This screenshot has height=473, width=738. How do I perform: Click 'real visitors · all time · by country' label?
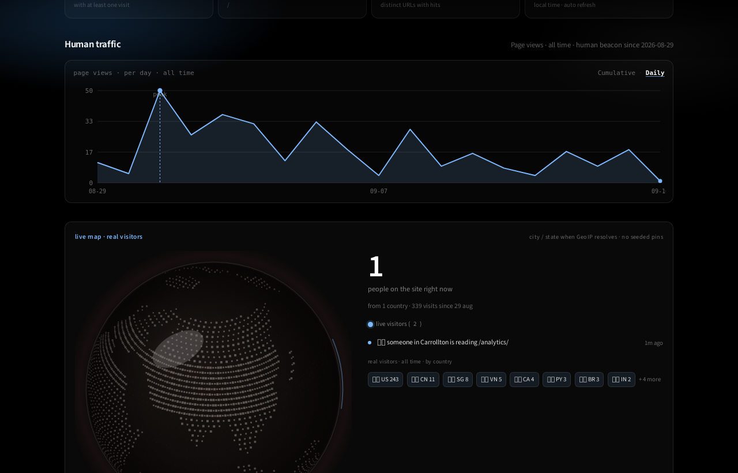(x=410, y=362)
